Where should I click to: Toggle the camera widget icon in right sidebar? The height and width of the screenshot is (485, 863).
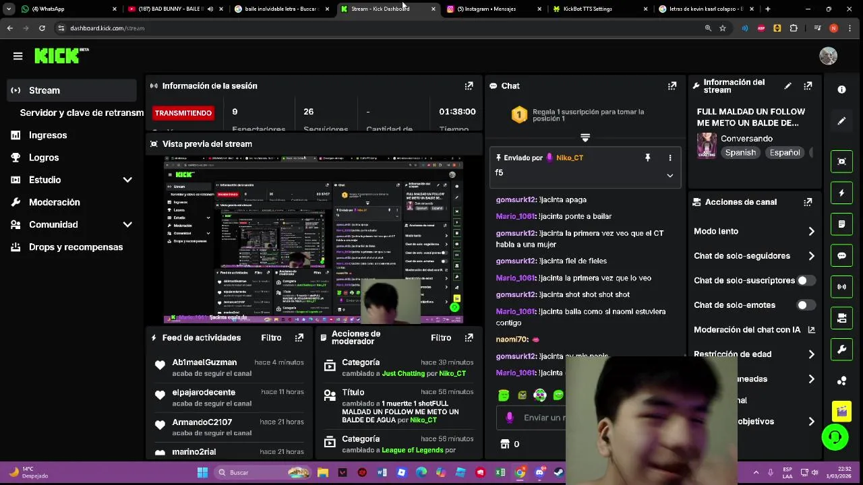click(841, 318)
